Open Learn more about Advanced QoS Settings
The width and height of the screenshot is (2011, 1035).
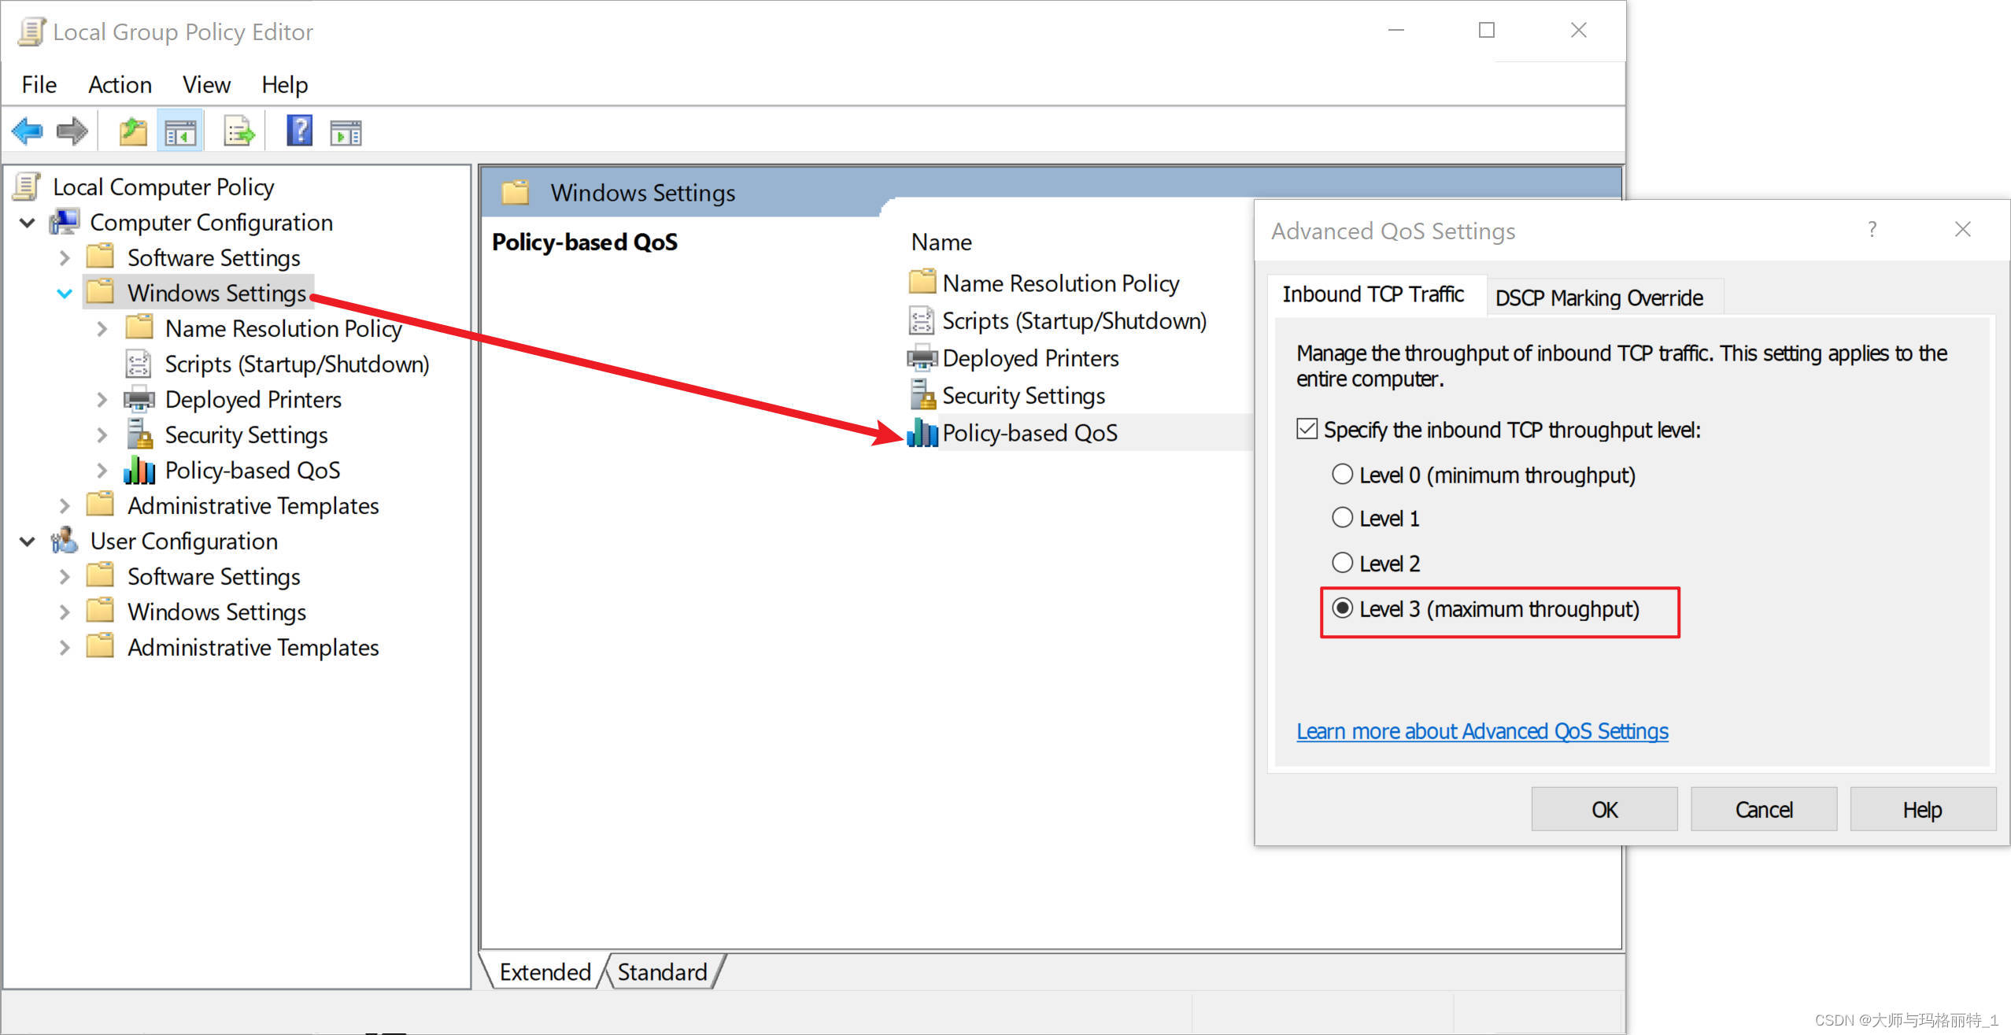(1481, 731)
